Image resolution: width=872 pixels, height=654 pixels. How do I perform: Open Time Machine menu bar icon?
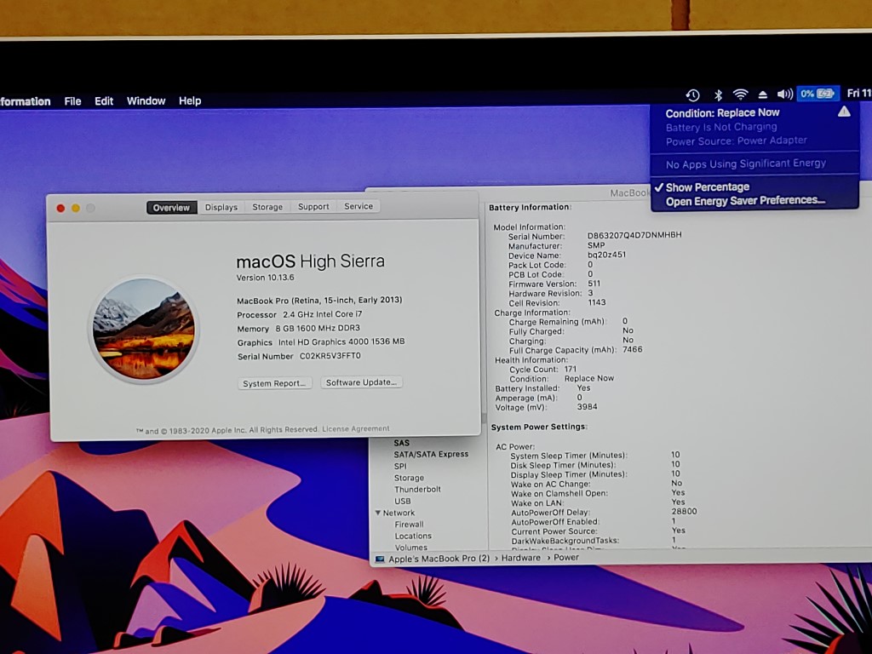click(x=692, y=95)
